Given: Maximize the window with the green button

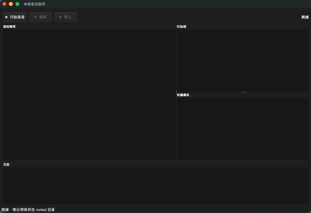Looking at the screenshot, I should click(x=17, y=4).
